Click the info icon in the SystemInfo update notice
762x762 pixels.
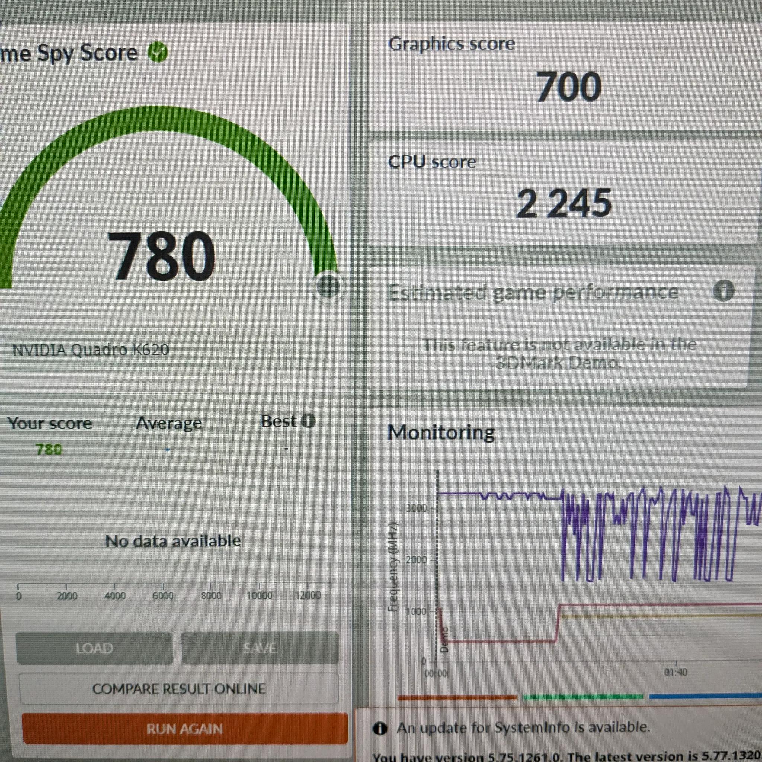[x=380, y=728]
